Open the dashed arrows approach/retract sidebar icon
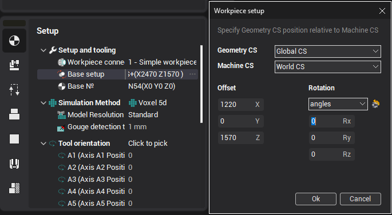The height and width of the screenshot is (215, 392). coord(14,90)
